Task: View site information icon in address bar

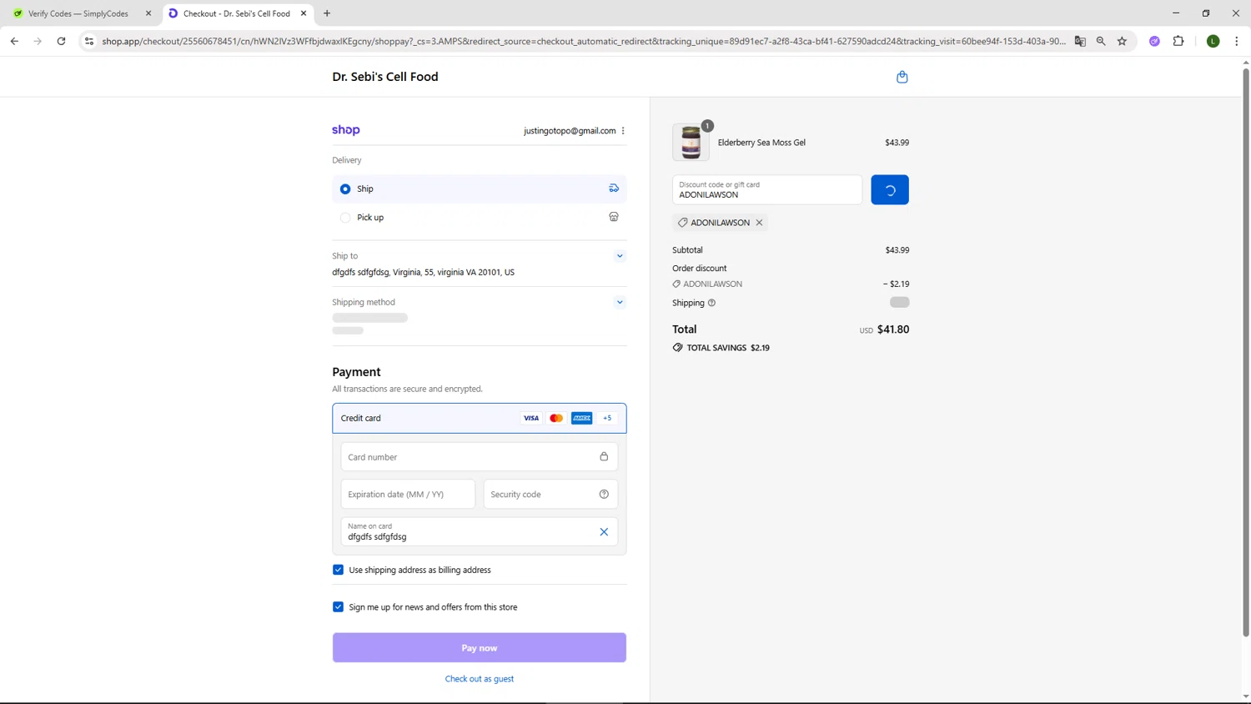Action: tap(89, 41)
